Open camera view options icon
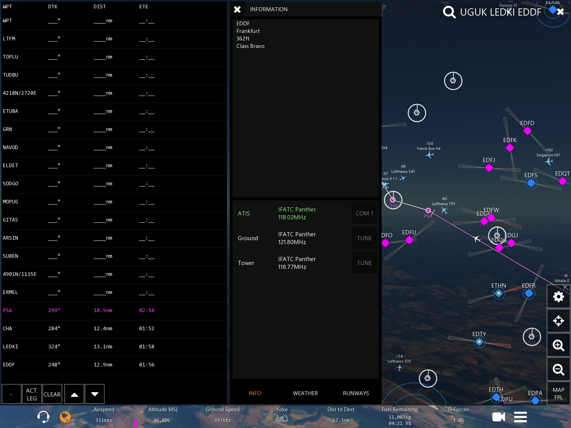Screen dimensions: 571x428 point(499,417)
